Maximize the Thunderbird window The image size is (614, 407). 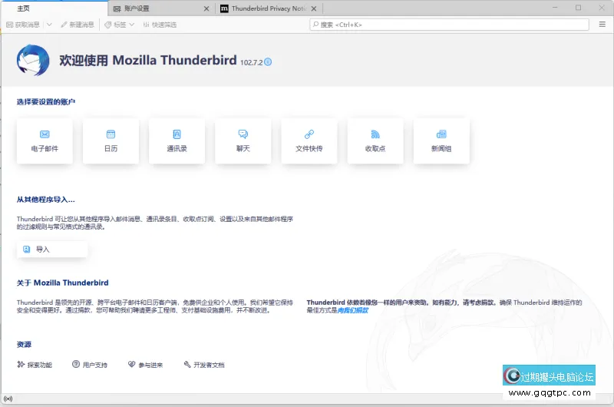tap(579, 8)
